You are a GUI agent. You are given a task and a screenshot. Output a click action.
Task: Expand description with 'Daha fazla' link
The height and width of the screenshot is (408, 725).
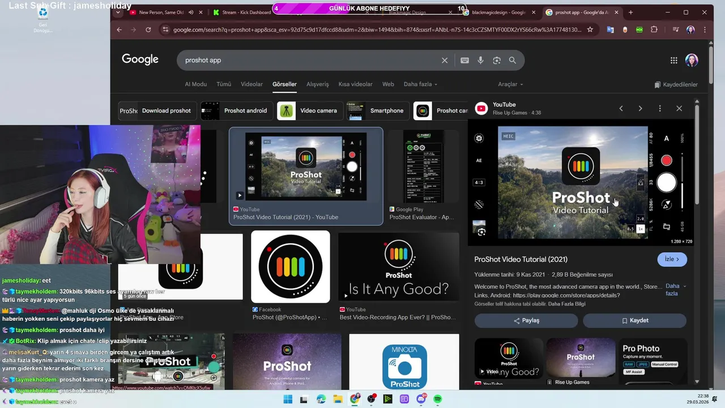pos(676,290)
